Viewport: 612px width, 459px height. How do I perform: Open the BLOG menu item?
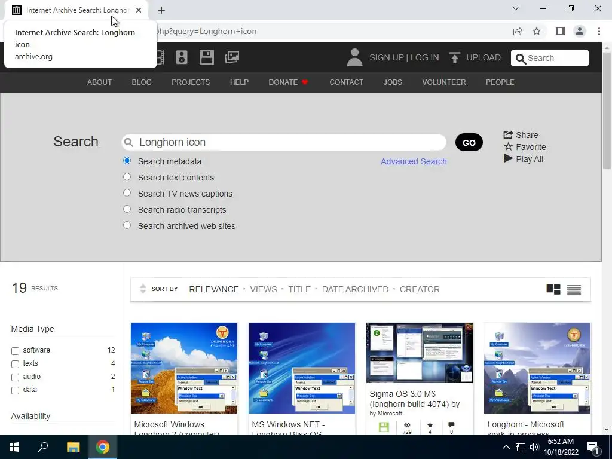coord(142,82)
